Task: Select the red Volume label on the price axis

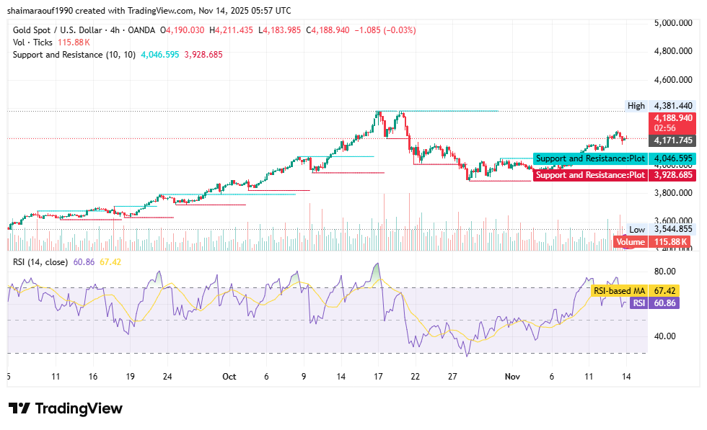Action: click(x=630, y=242)
